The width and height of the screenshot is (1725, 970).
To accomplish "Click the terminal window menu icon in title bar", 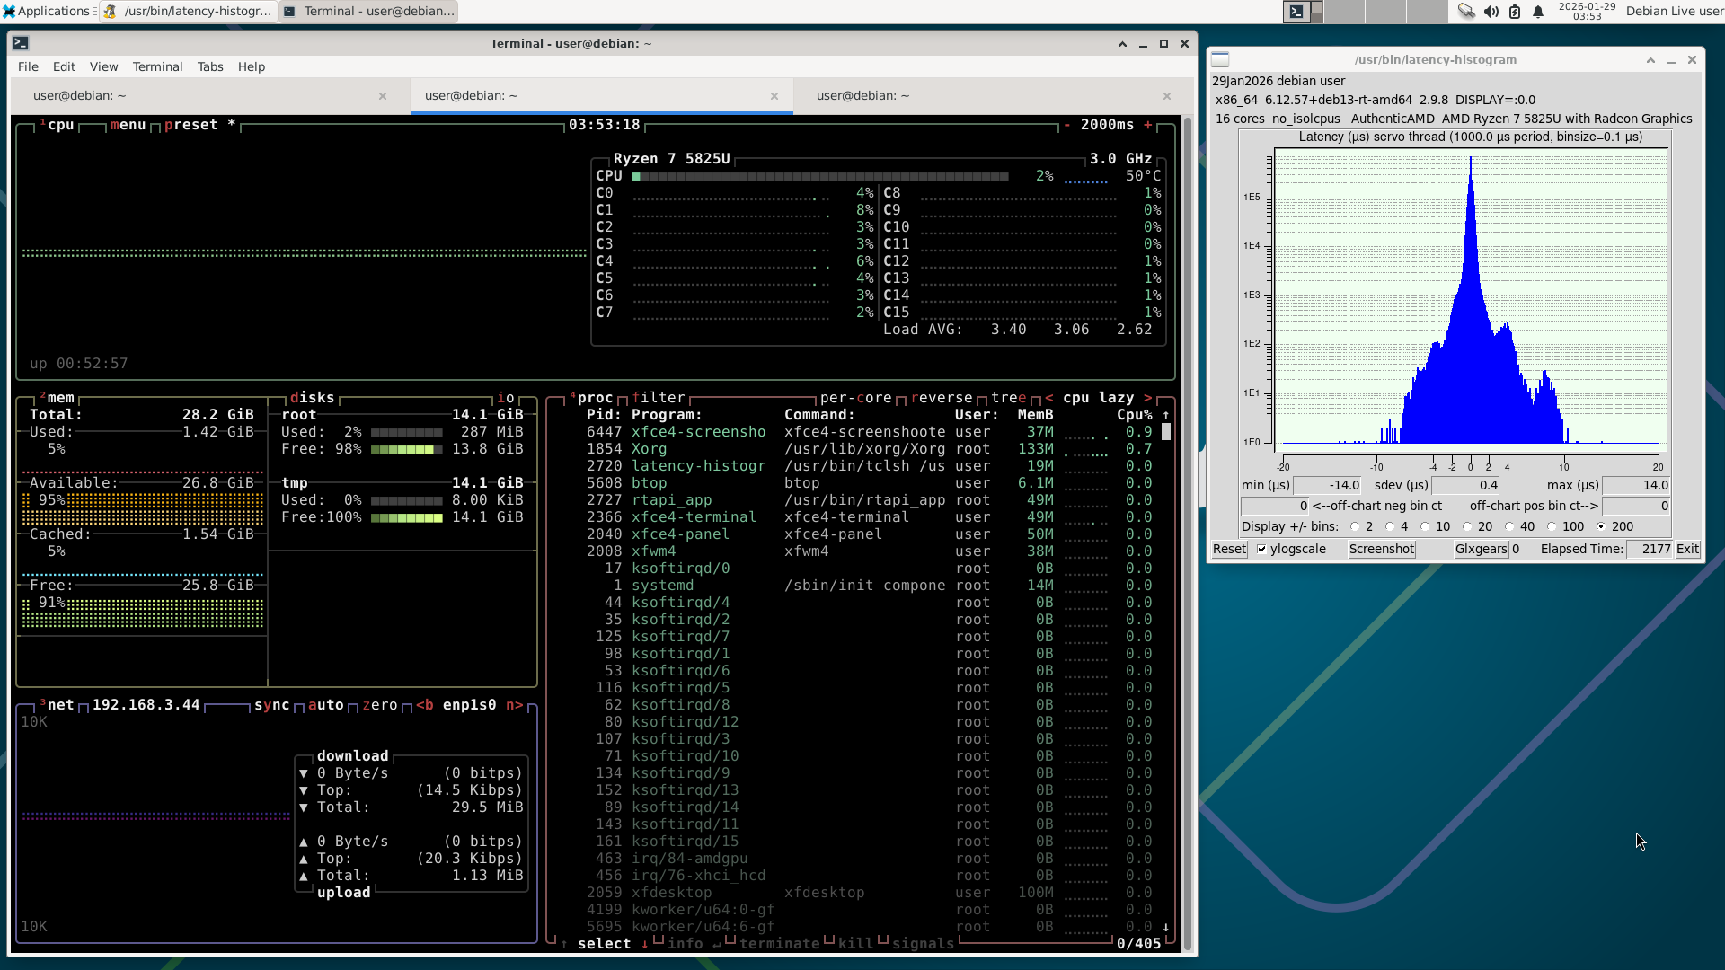I will point(21,43).
